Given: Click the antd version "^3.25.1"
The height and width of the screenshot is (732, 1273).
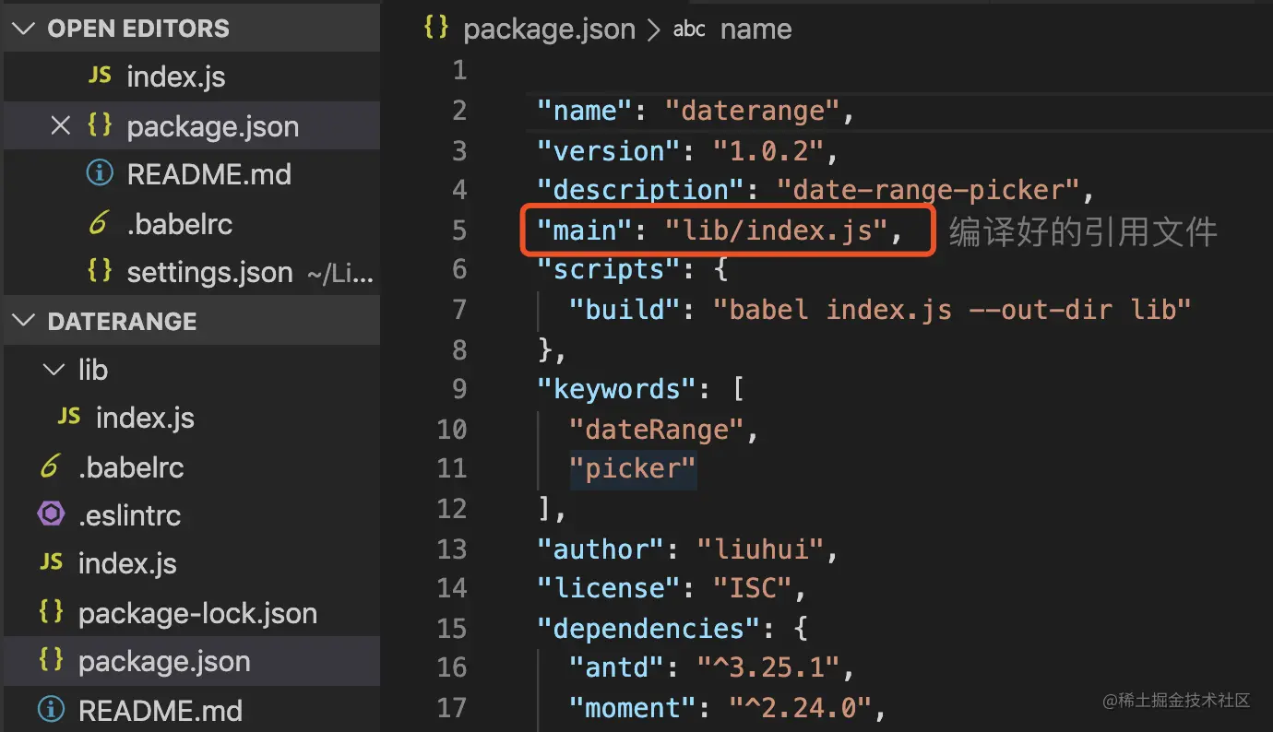Looking at the screenshot, I should pyautogui.click(x=767, y=667).
